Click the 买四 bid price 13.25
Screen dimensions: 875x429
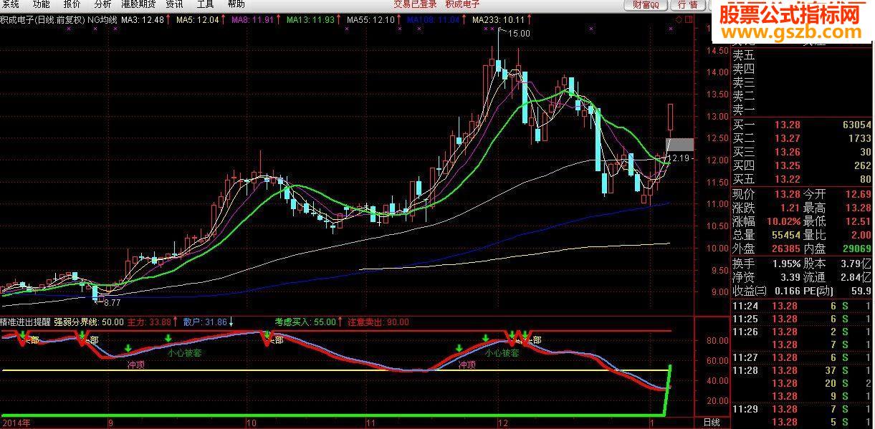[787, 165]
